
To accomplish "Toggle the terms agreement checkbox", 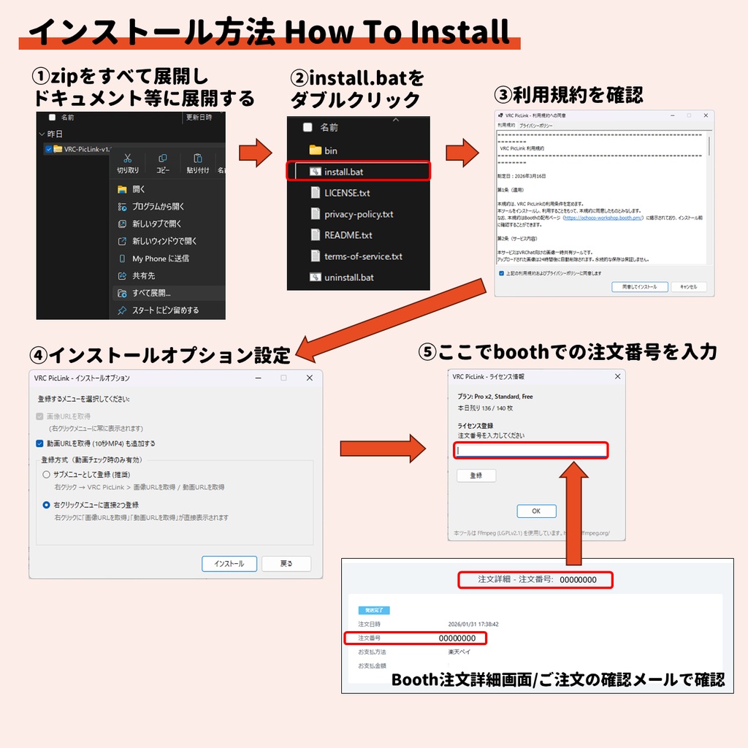I will (x=501, y=273).
